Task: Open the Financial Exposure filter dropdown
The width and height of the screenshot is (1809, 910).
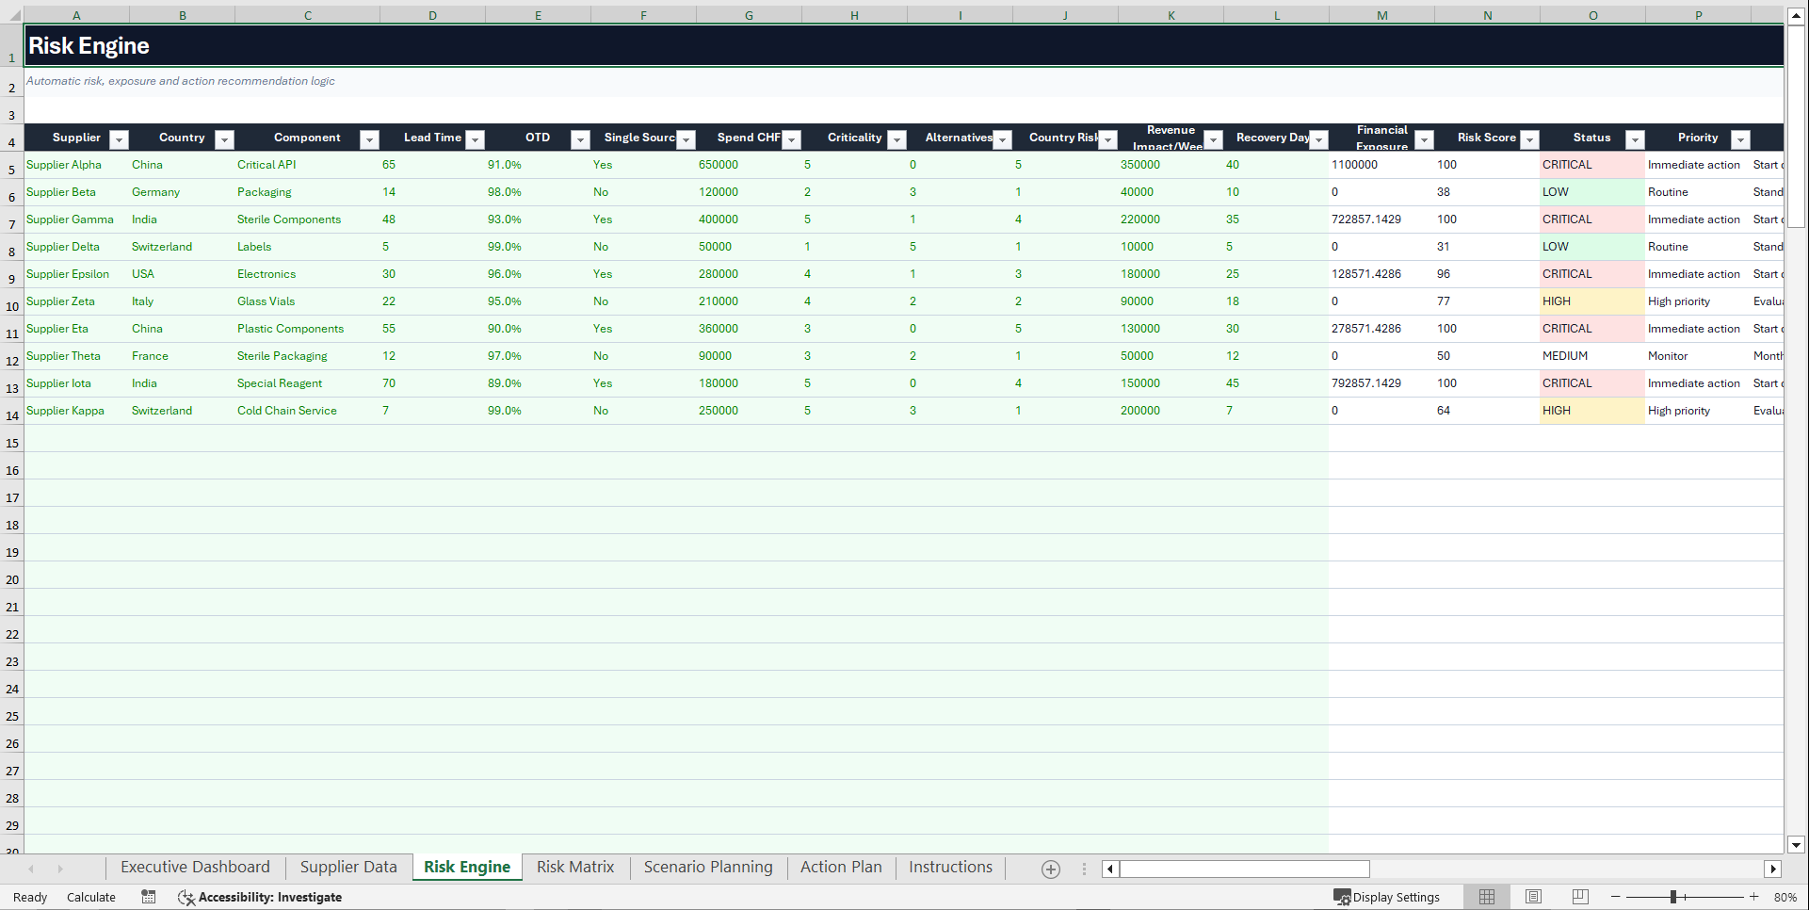Action: 1425,139
